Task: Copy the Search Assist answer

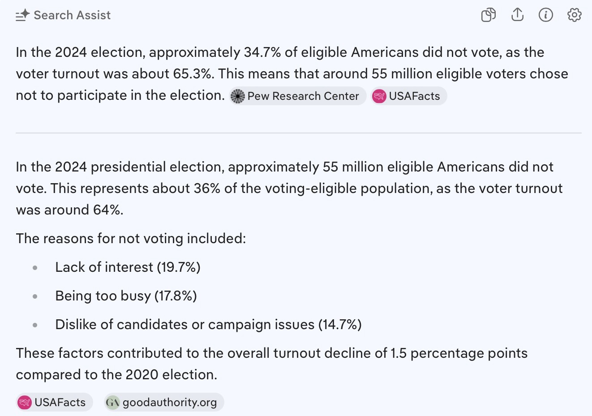Action: click(488, 15)
